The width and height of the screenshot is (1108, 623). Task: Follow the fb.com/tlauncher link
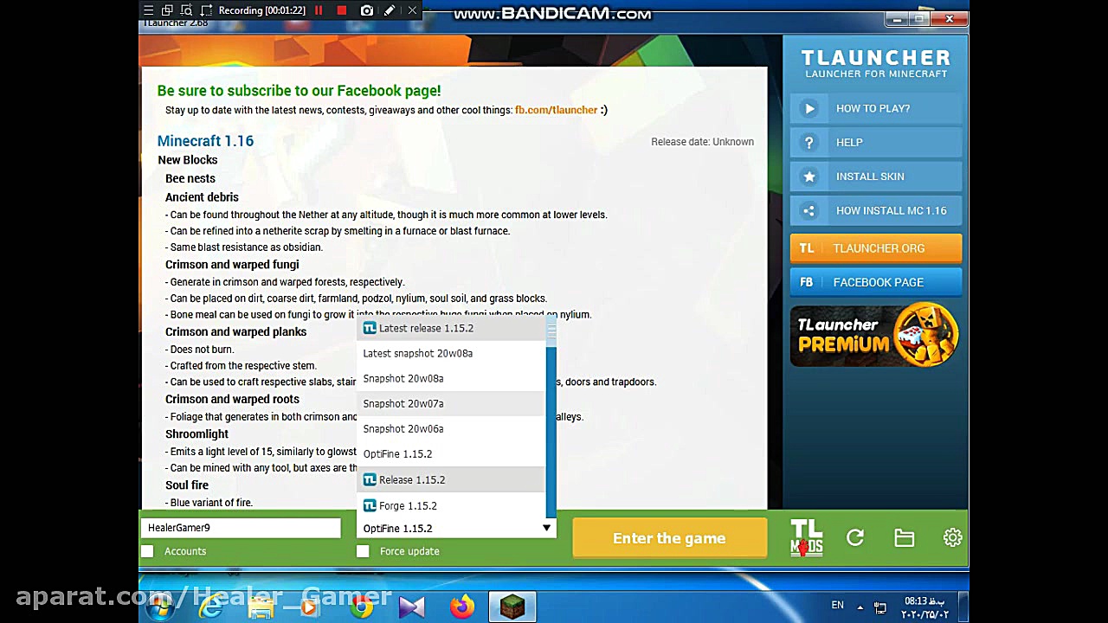point(556,110)
